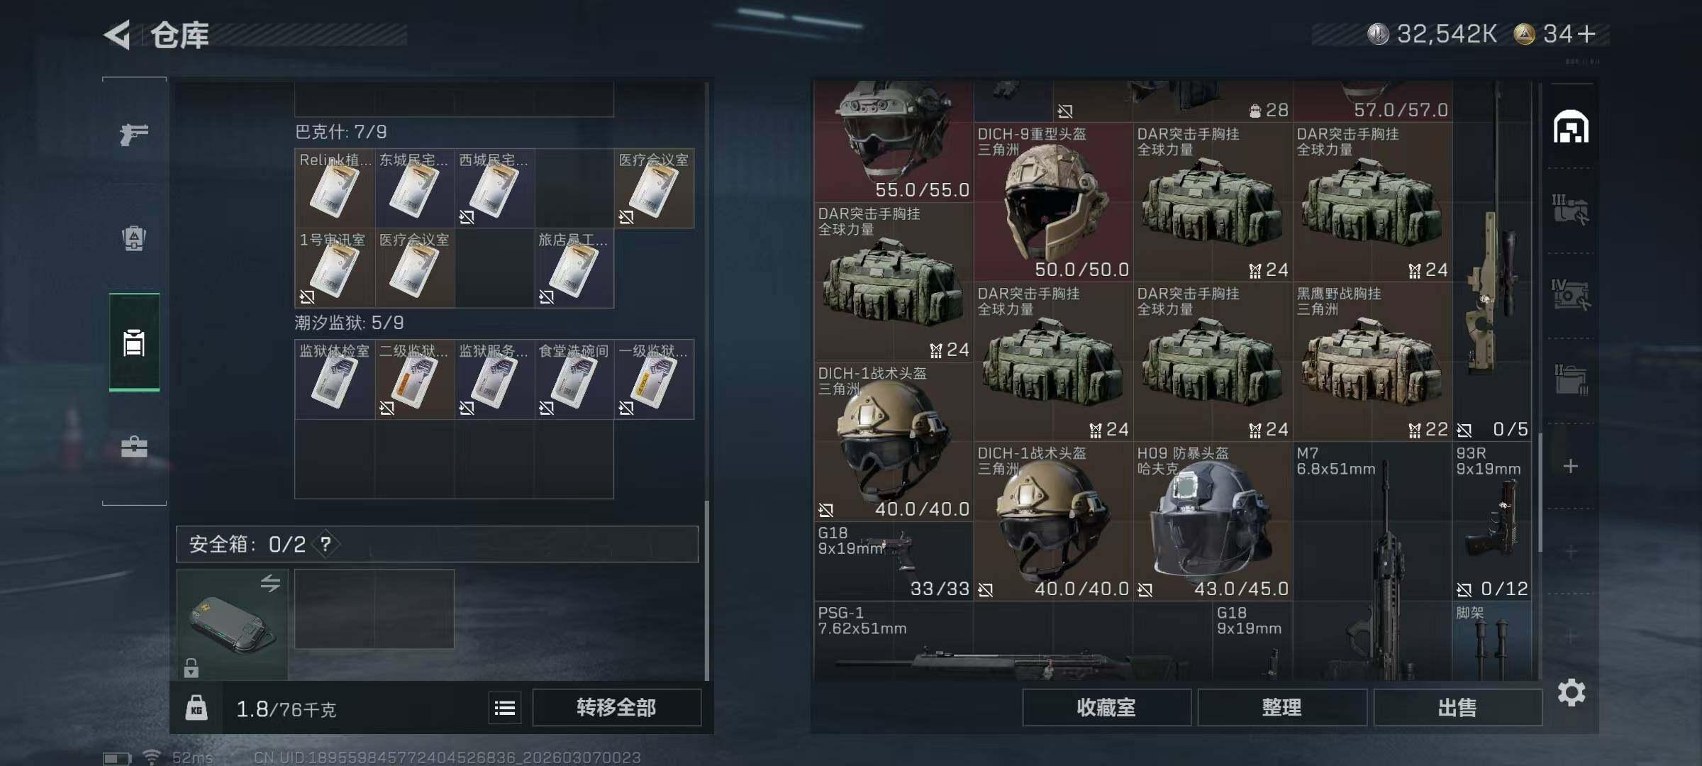Select the main stash home icon

[x=1571, y=127]
